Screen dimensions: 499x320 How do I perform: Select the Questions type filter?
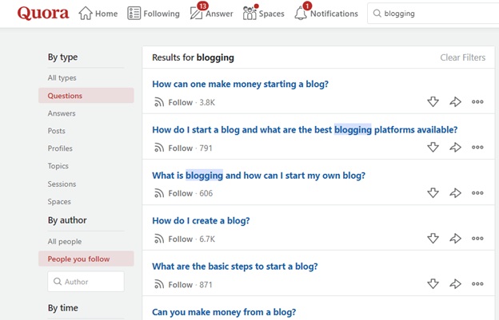coord(86,96)
